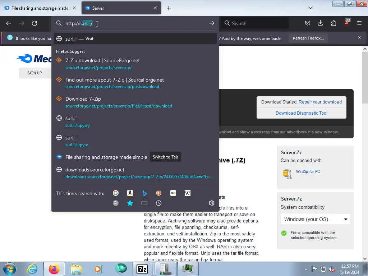Select surl.li — Visit suggestion
Image resolution: width=368 pixels, height=276 pixels.
pos(135,39)
